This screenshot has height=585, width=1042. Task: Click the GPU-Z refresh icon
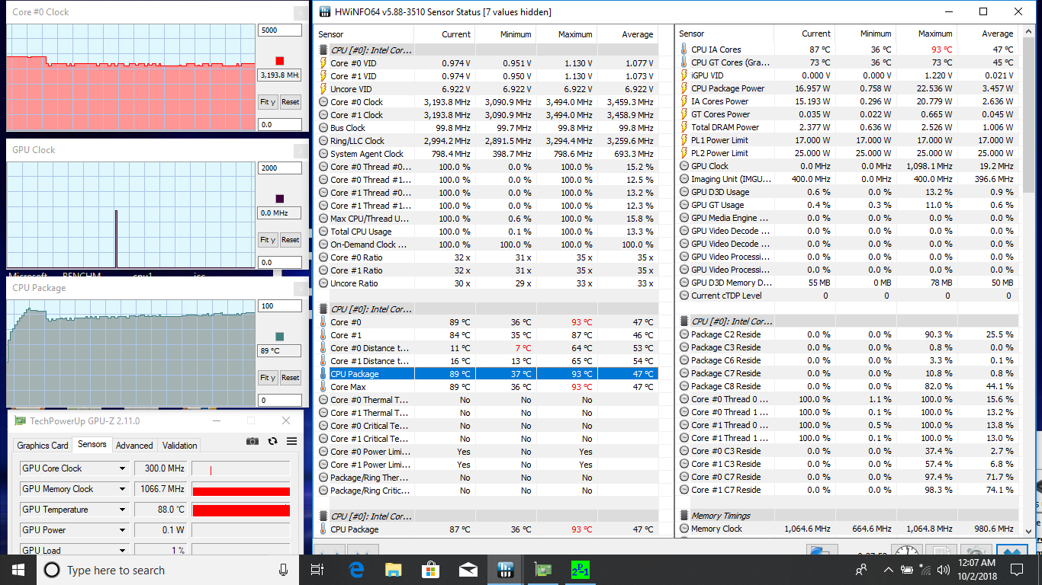click(272, 441)
